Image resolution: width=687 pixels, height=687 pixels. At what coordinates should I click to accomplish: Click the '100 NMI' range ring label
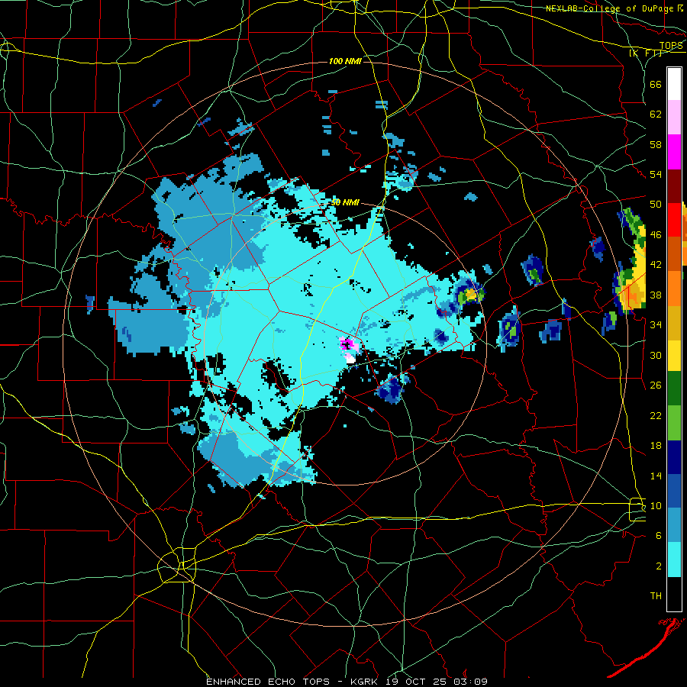pos(345,61)
